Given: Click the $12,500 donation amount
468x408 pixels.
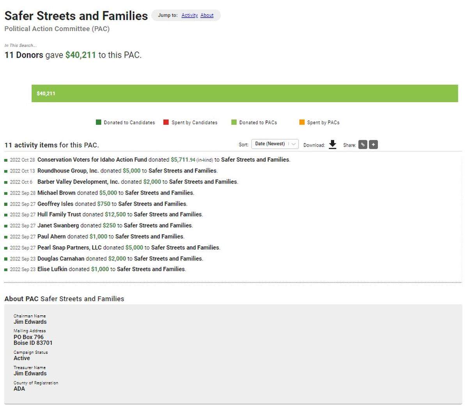Looking at the screenshot, I should tap(115, 214).
